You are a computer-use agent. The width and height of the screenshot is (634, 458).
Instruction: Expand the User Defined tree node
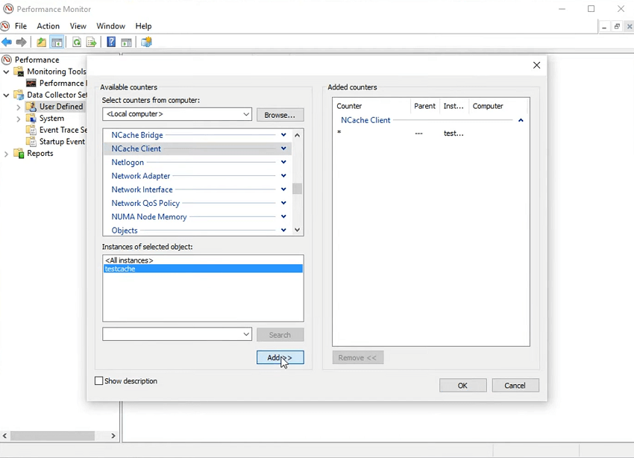click(x=18, y=107)
